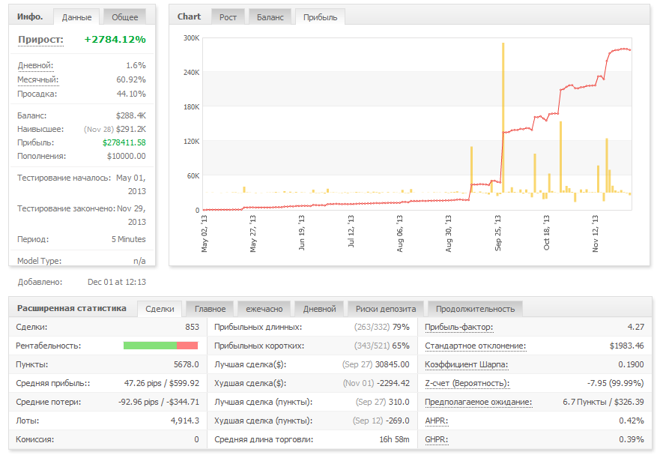Viewport: 660px width, 455px height.
Task: Click the Коэффициент Шарпа label
Action: (x=466, y=365)
